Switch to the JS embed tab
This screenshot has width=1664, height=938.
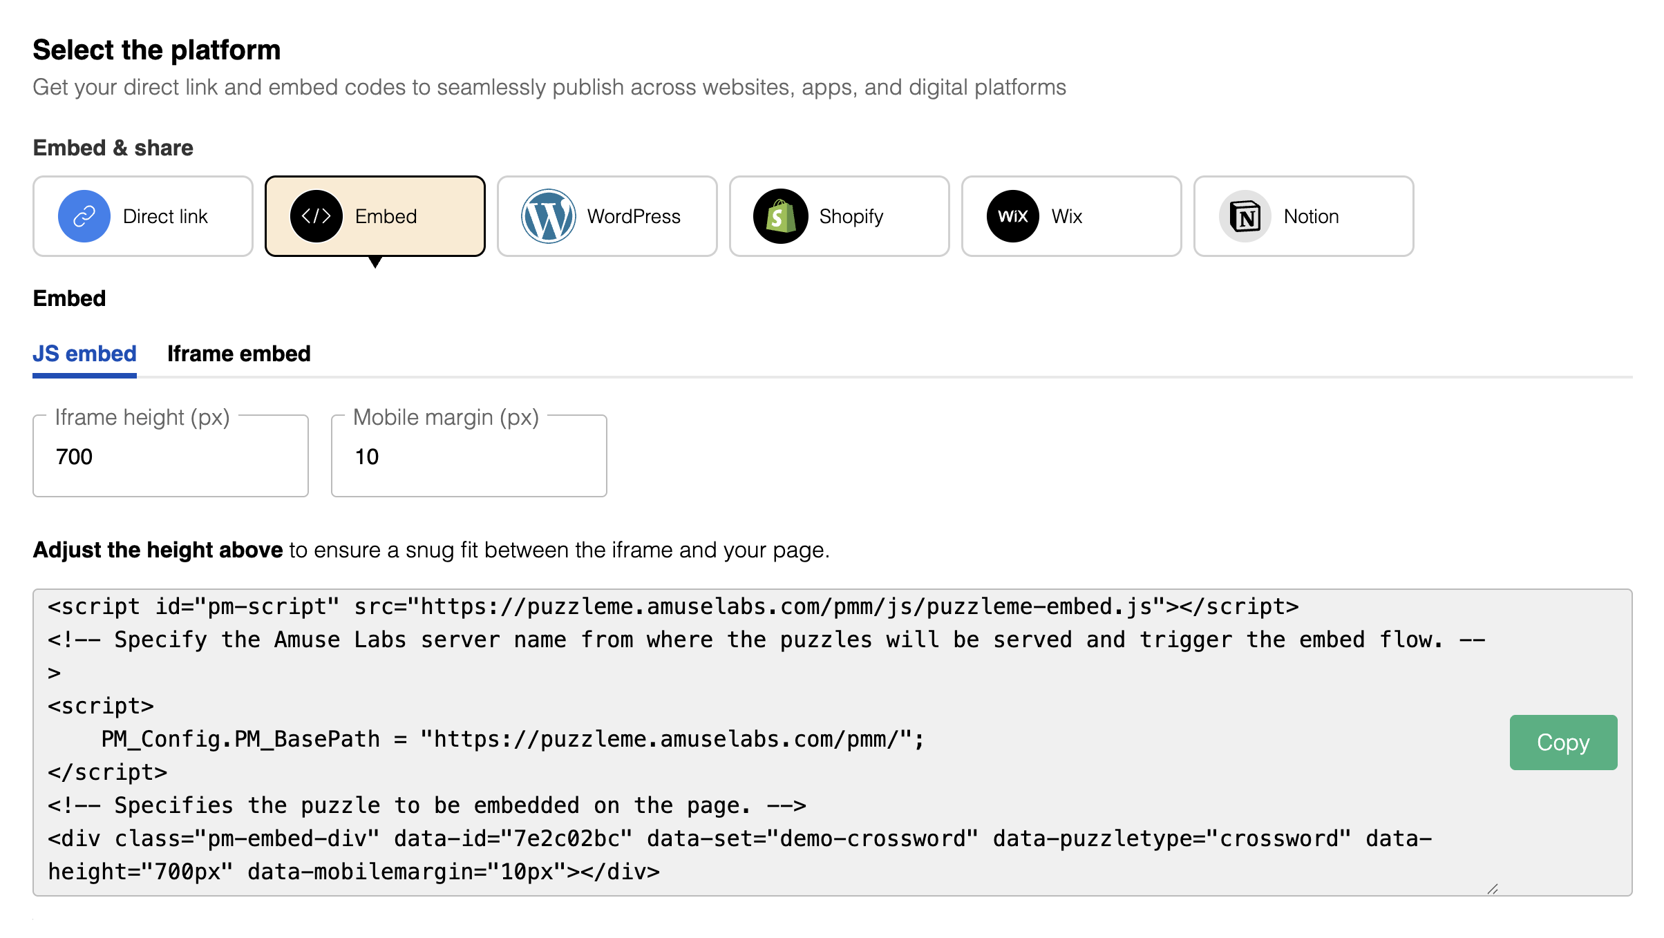pos(84,354)
